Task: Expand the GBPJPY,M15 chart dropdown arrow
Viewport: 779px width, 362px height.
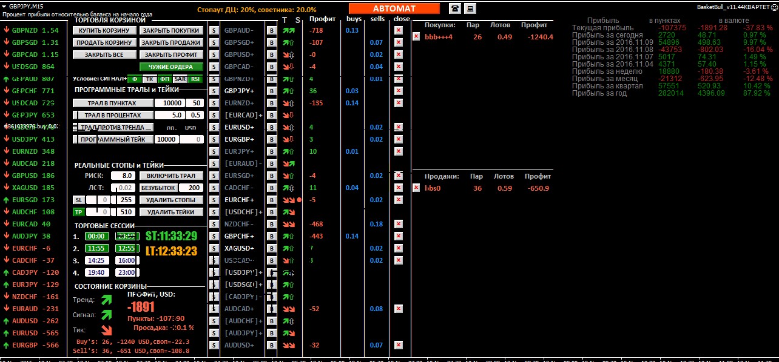Action: pos(4,6)
